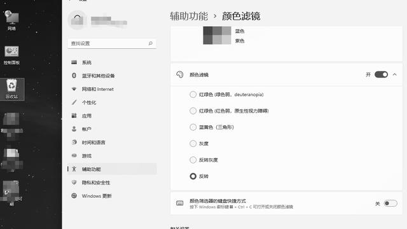Click the 时间和语言 globe clock icon
Image resolution: width=407 pixels, height=229 pixels.
click(x=74, y=142)
